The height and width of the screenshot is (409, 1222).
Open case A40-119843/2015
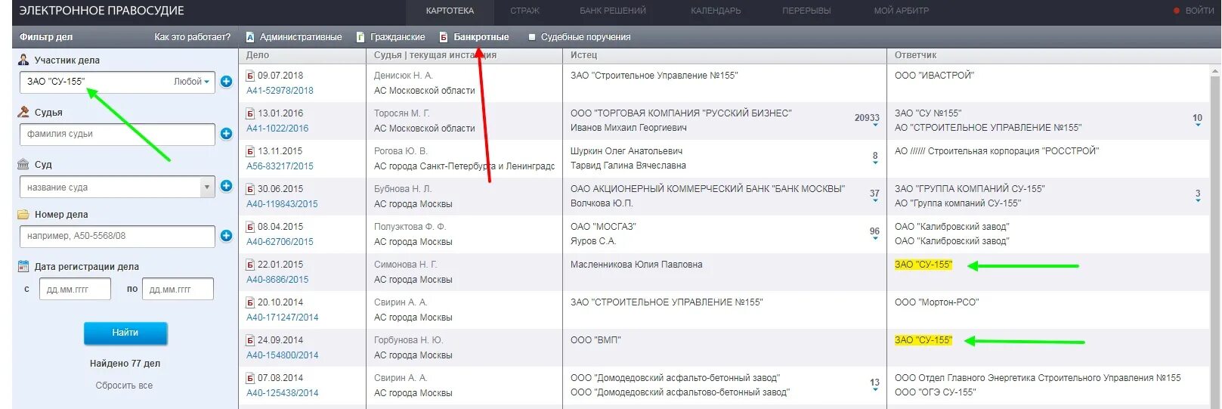[282, 204]
